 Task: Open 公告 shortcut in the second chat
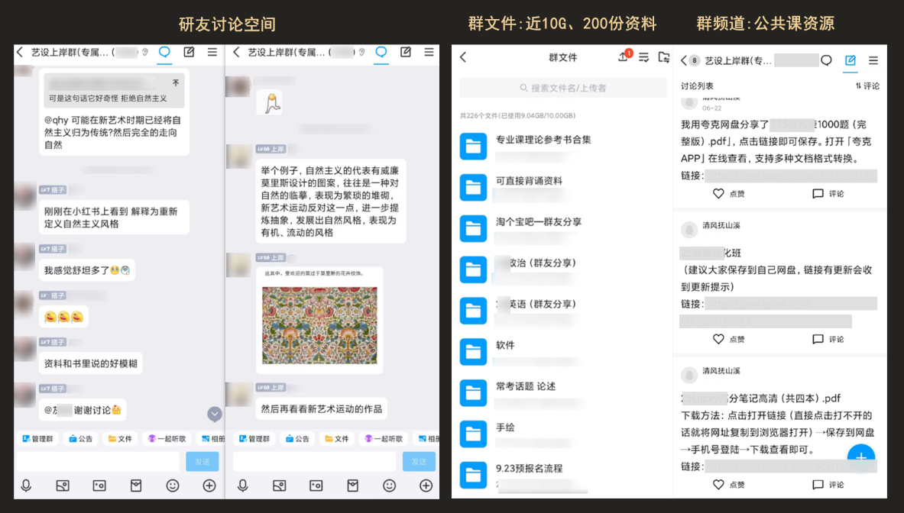coord(297,439)
